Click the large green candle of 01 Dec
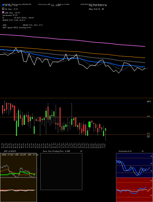Screen dimensions: 153x202 (x=90, y=124)
